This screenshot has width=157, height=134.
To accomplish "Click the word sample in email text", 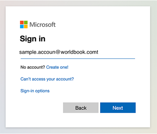I will (x=28, y=52).
